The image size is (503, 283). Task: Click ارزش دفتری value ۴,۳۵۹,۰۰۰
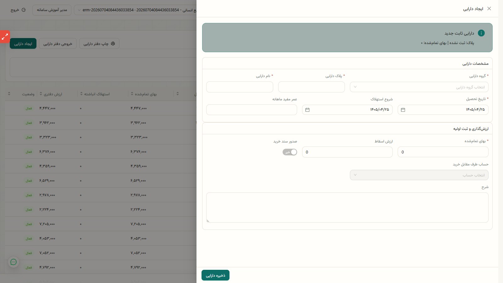pyautogui.click(x=47, y=166)
